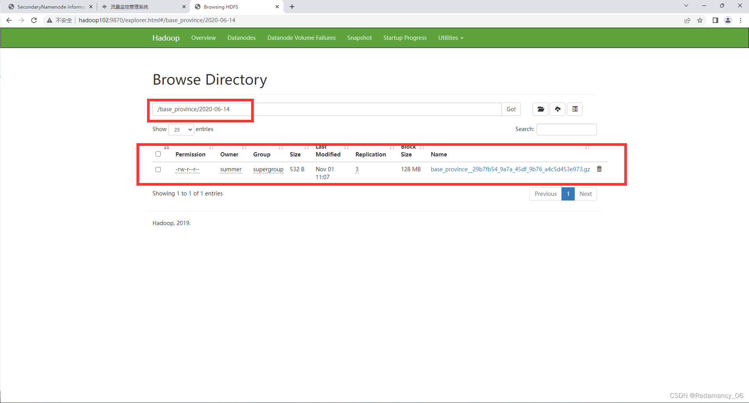Click the not secure warning icon

pyautogui.click(x=50, y=20)
